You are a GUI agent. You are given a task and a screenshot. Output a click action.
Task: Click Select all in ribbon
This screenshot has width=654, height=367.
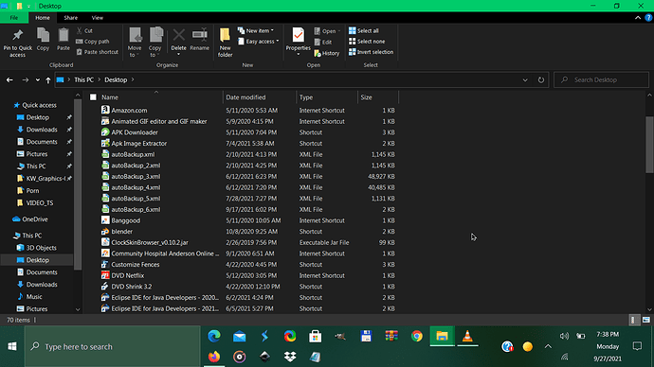[364, 31]
